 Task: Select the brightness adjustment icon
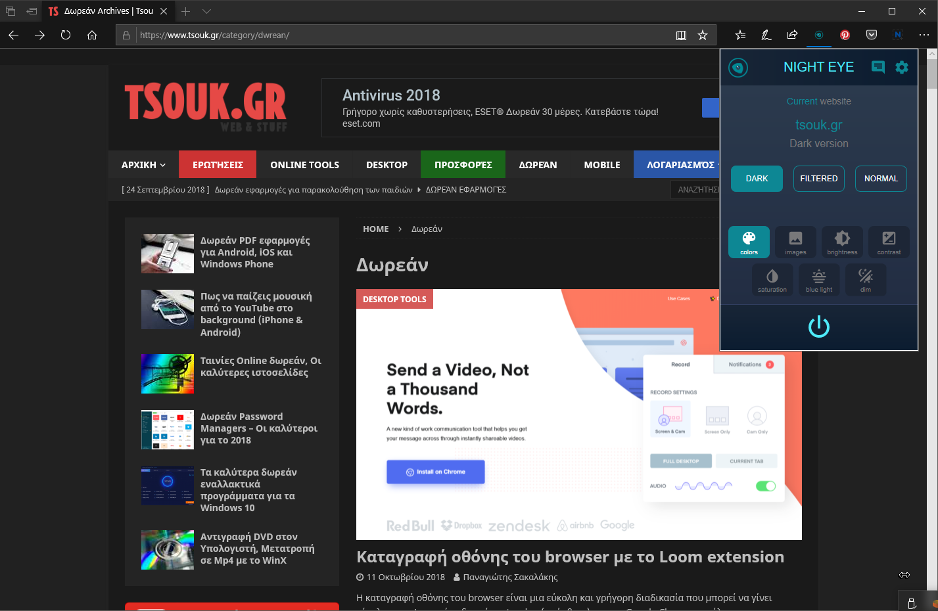point(842,242)
